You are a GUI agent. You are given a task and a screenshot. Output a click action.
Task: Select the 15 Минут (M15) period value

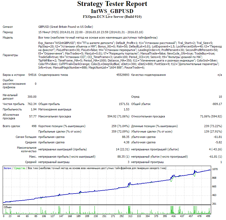click(91, 32)
